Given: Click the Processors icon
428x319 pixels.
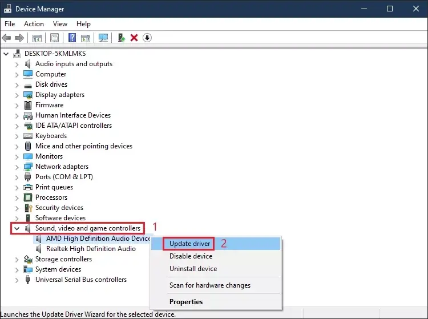Looking at the screenshot, I should click(x=28, y=197).
